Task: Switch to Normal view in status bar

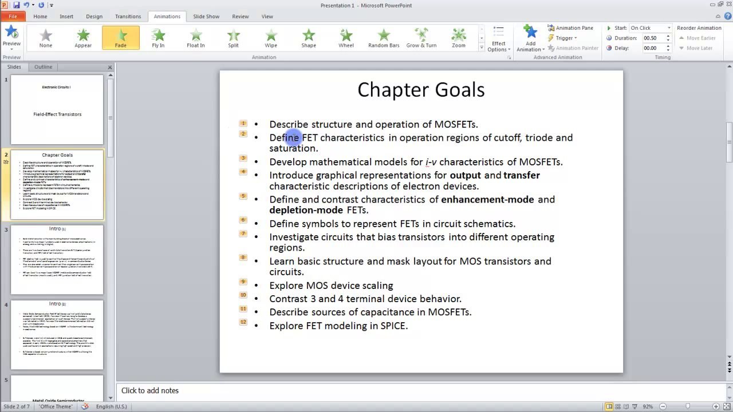Action: [609, 406]
